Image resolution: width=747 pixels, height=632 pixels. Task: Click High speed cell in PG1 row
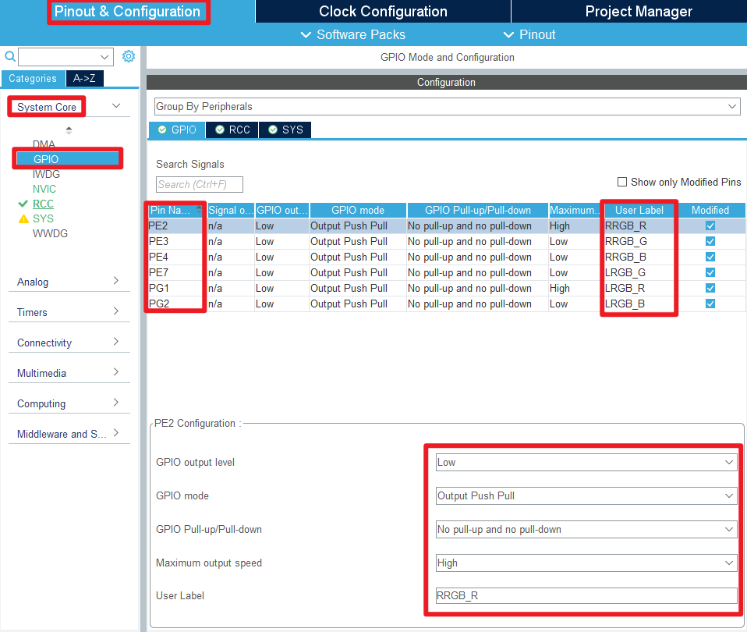[575, 289]
